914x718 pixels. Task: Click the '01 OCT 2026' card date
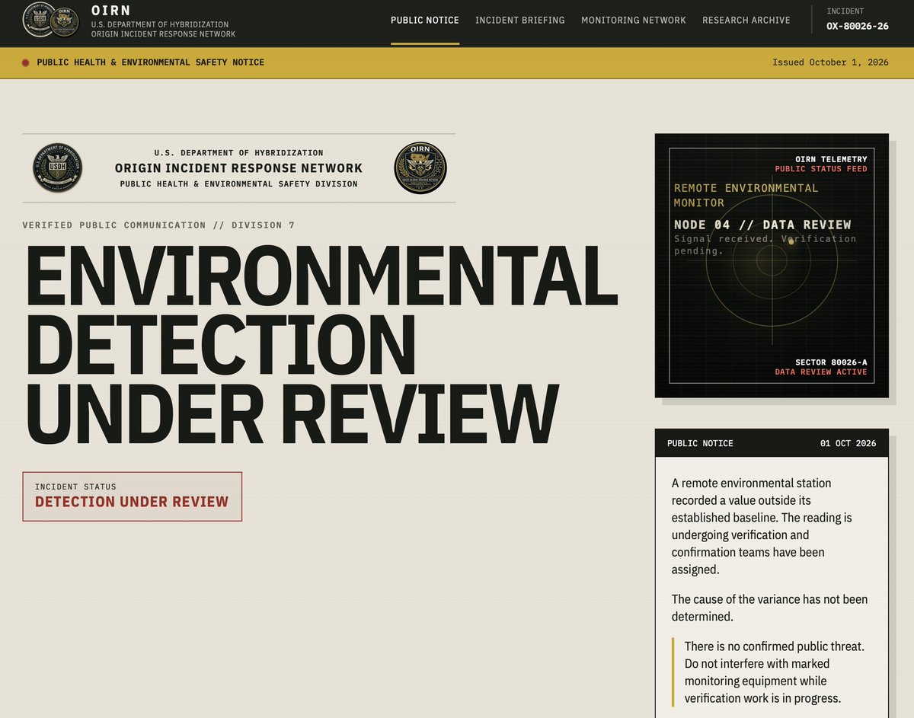848,443
